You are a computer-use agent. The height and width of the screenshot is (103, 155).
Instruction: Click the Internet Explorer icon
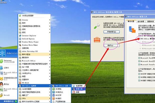[20, 35]
